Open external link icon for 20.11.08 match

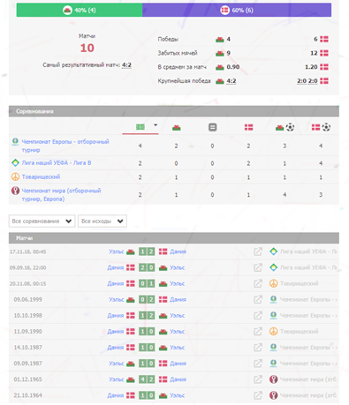coord(258,283)
